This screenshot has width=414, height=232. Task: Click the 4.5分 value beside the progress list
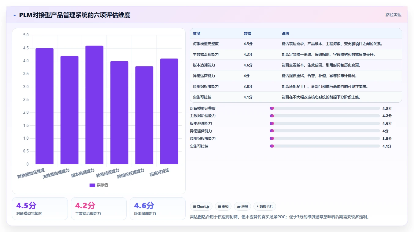tap(387, 108)
